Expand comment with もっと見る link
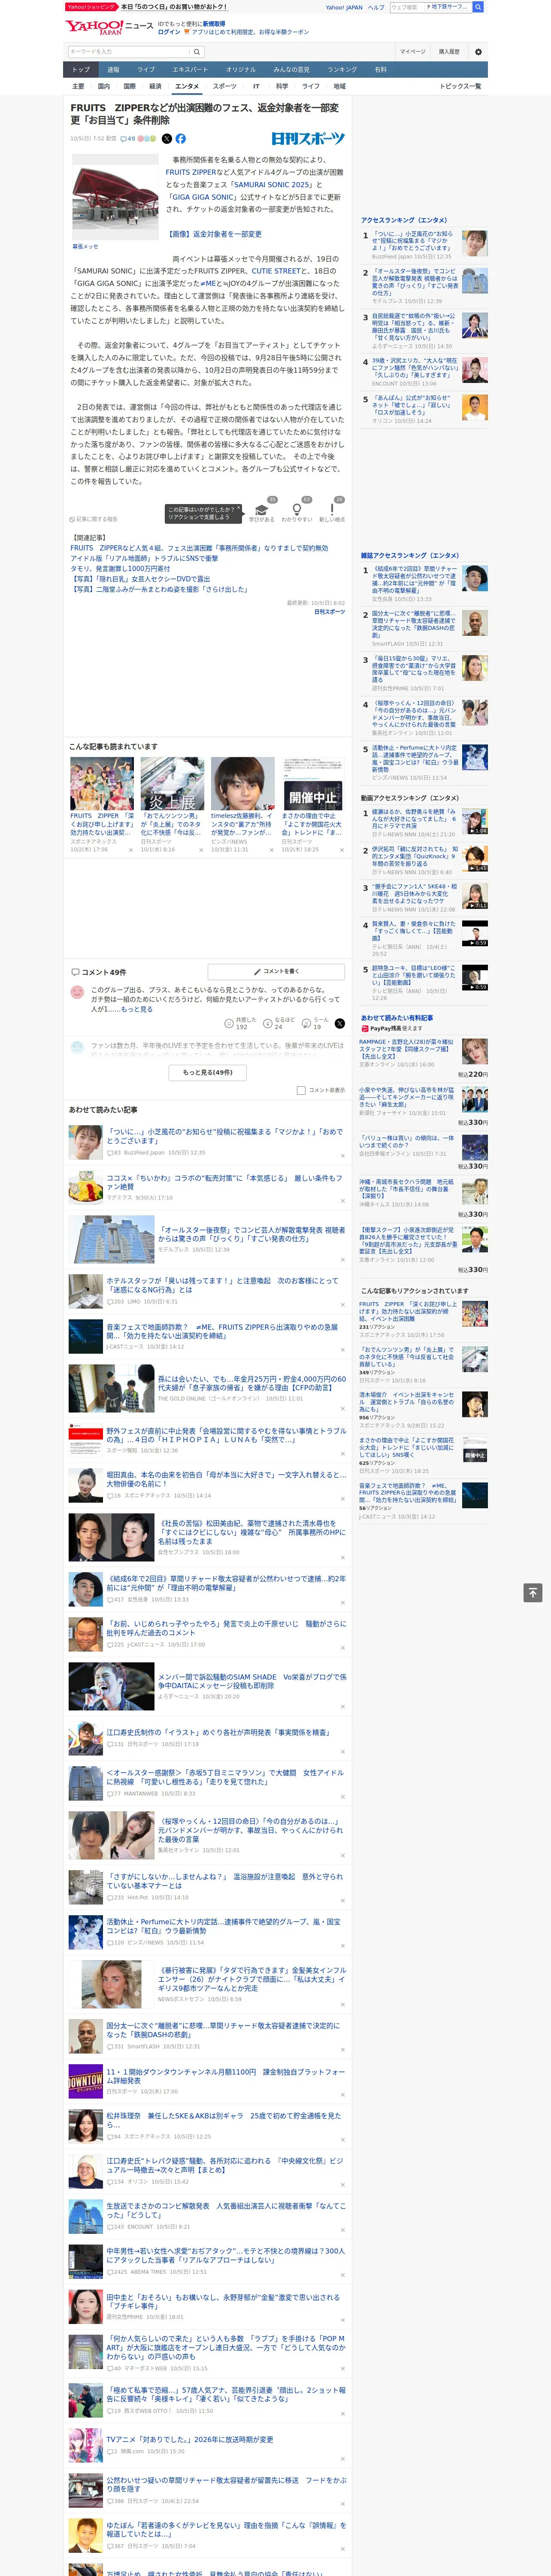Image resolution: width=551 pixels, height=2576 pixels. (x=137, y=1009)
